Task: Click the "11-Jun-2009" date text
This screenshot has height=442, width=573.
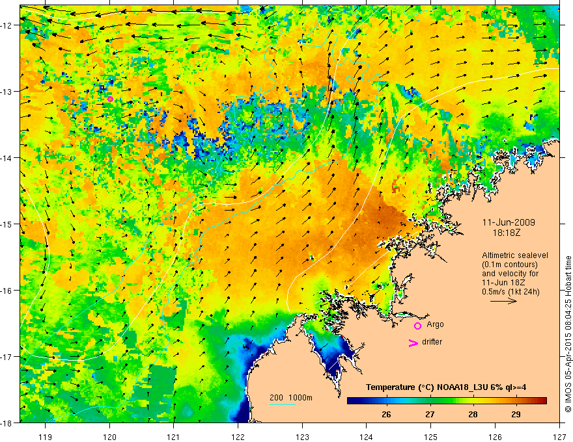Action: coord(509,222)
